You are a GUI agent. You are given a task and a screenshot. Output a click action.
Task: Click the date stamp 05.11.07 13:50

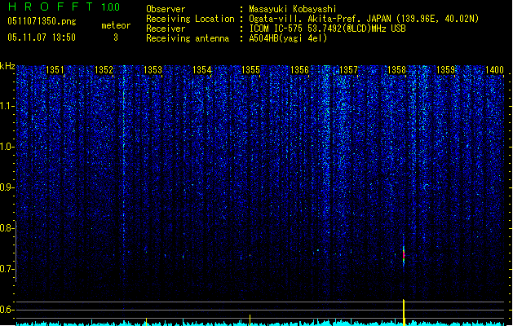42,37
